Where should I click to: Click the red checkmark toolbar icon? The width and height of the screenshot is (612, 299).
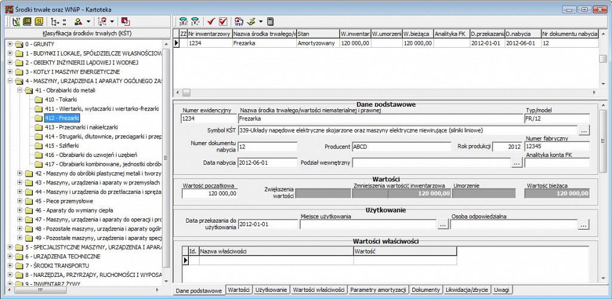pos(212,21)
